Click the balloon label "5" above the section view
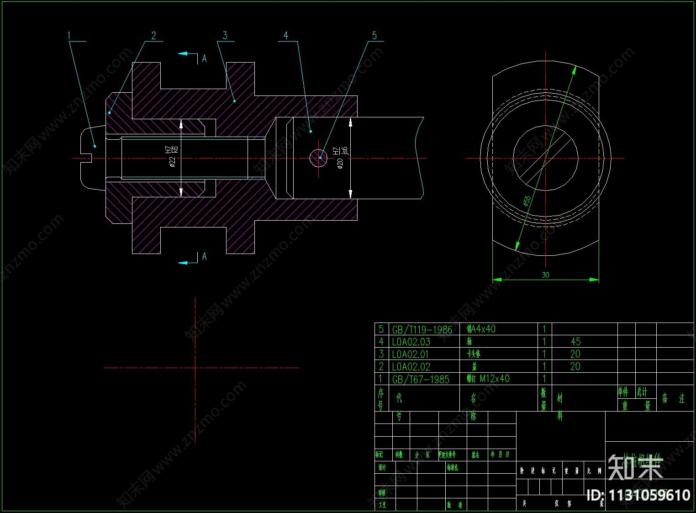The image size is (696, 513). pos(374,35)
